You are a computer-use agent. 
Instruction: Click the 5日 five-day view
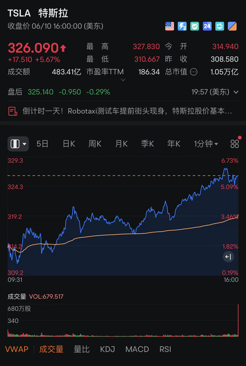(42, 144)
